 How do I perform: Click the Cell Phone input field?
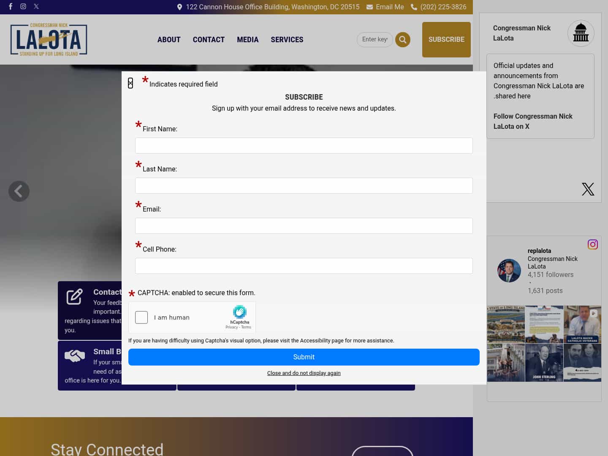pyautogui.click(x=304, y=266)
